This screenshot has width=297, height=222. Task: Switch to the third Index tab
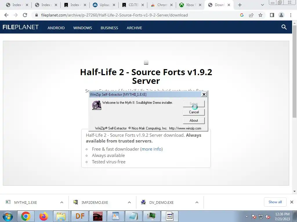(75, 5)
